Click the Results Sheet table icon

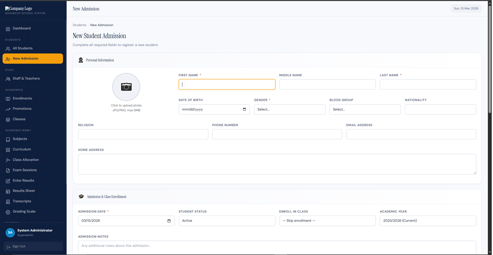pyautogui.click(x=8, y=191)
